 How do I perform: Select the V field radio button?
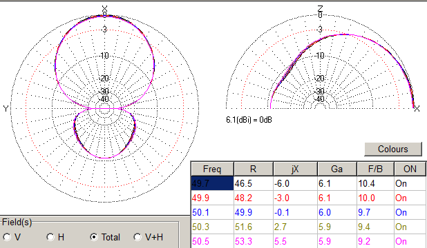pyautogui.click(x=8, y=237)
